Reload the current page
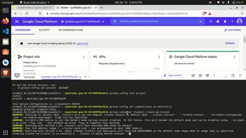 [x=27, y=13]
